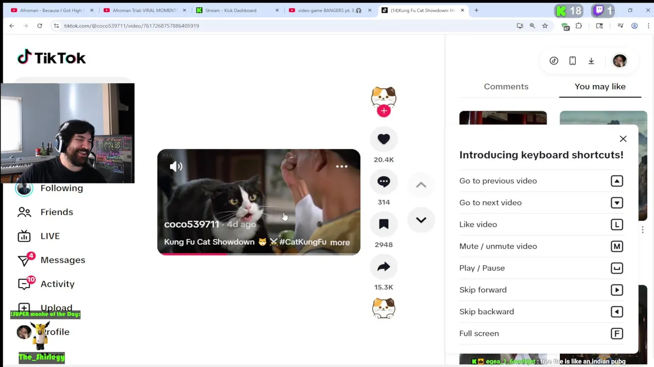The height and width of the screenshot is (367, 654).
Task: Click the three-dot menu beside the thumbnails
Action: (x=643, y=229)
